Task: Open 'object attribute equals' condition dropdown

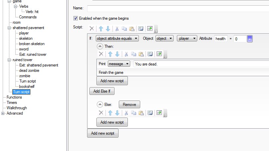Action: pyautogui.click(x=117, y=38)
